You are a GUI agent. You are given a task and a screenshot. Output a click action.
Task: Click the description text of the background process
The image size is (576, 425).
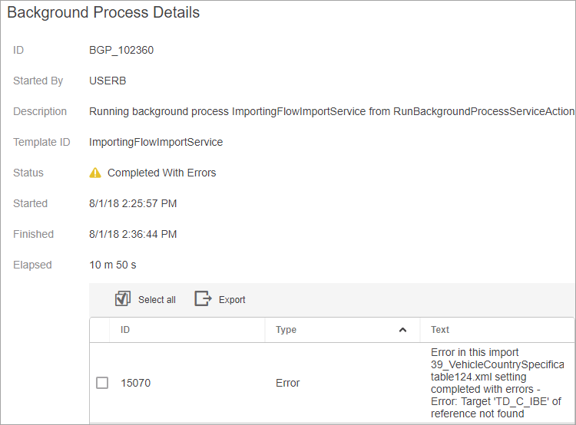tap(332, 112)
